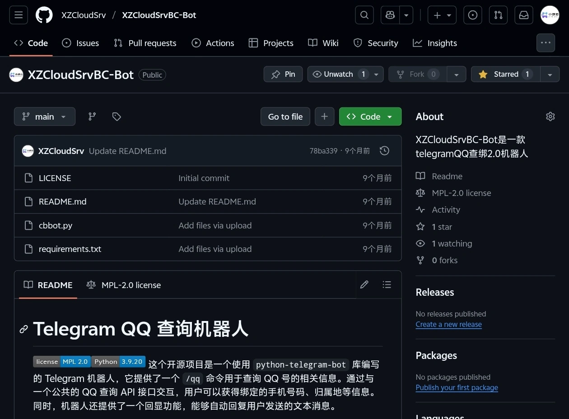Viewport: 569px width, 419px height.
Task: View commit history via the clock icon
Action: (384, 151)
